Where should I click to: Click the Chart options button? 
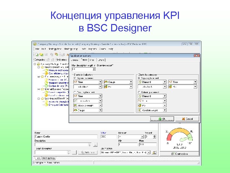click(x=180, y=154)
